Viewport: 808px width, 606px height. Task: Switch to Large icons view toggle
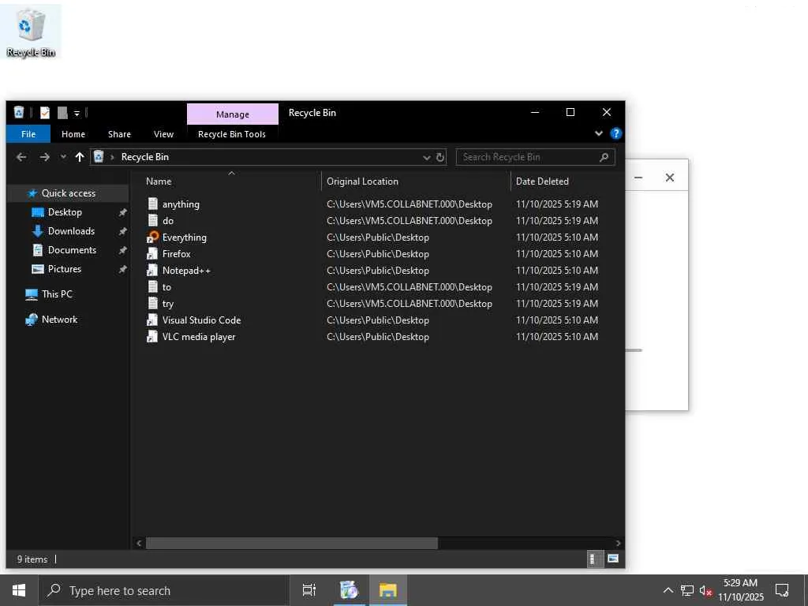[612, 559]
